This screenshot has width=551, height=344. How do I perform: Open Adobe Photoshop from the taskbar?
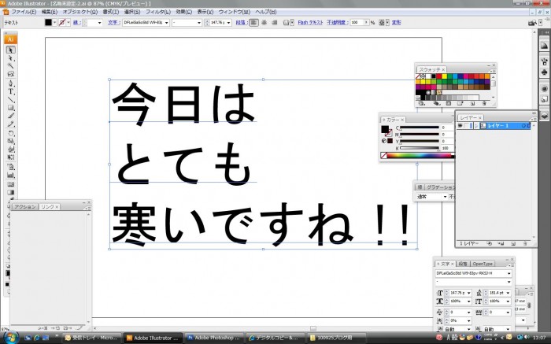point(213,338)
